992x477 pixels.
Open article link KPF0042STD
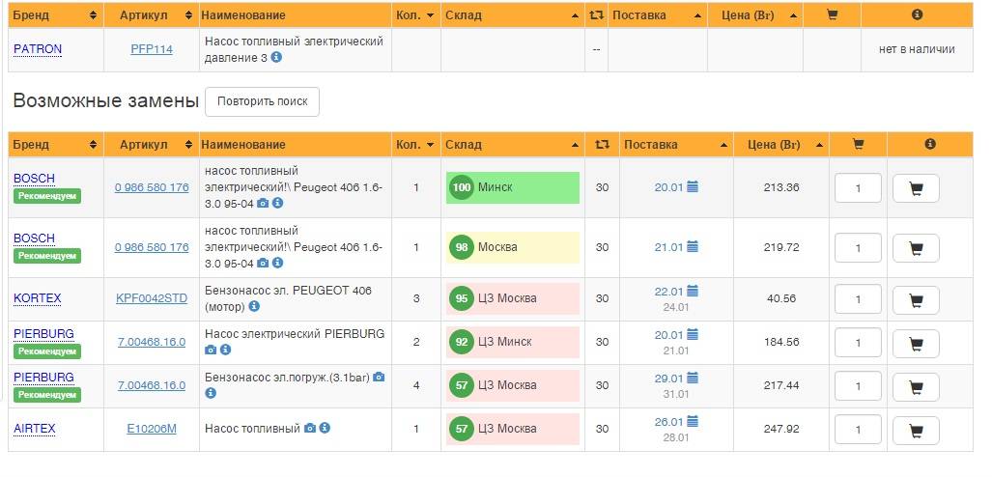152,298
